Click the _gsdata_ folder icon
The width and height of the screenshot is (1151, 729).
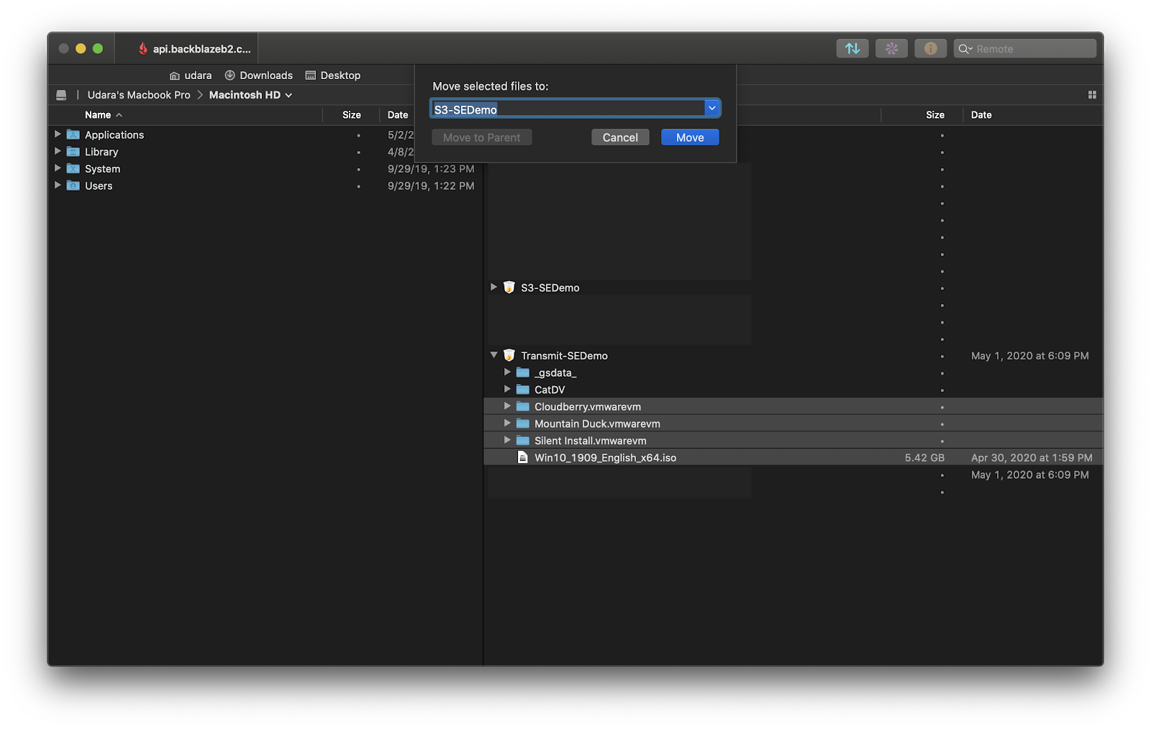523,372
